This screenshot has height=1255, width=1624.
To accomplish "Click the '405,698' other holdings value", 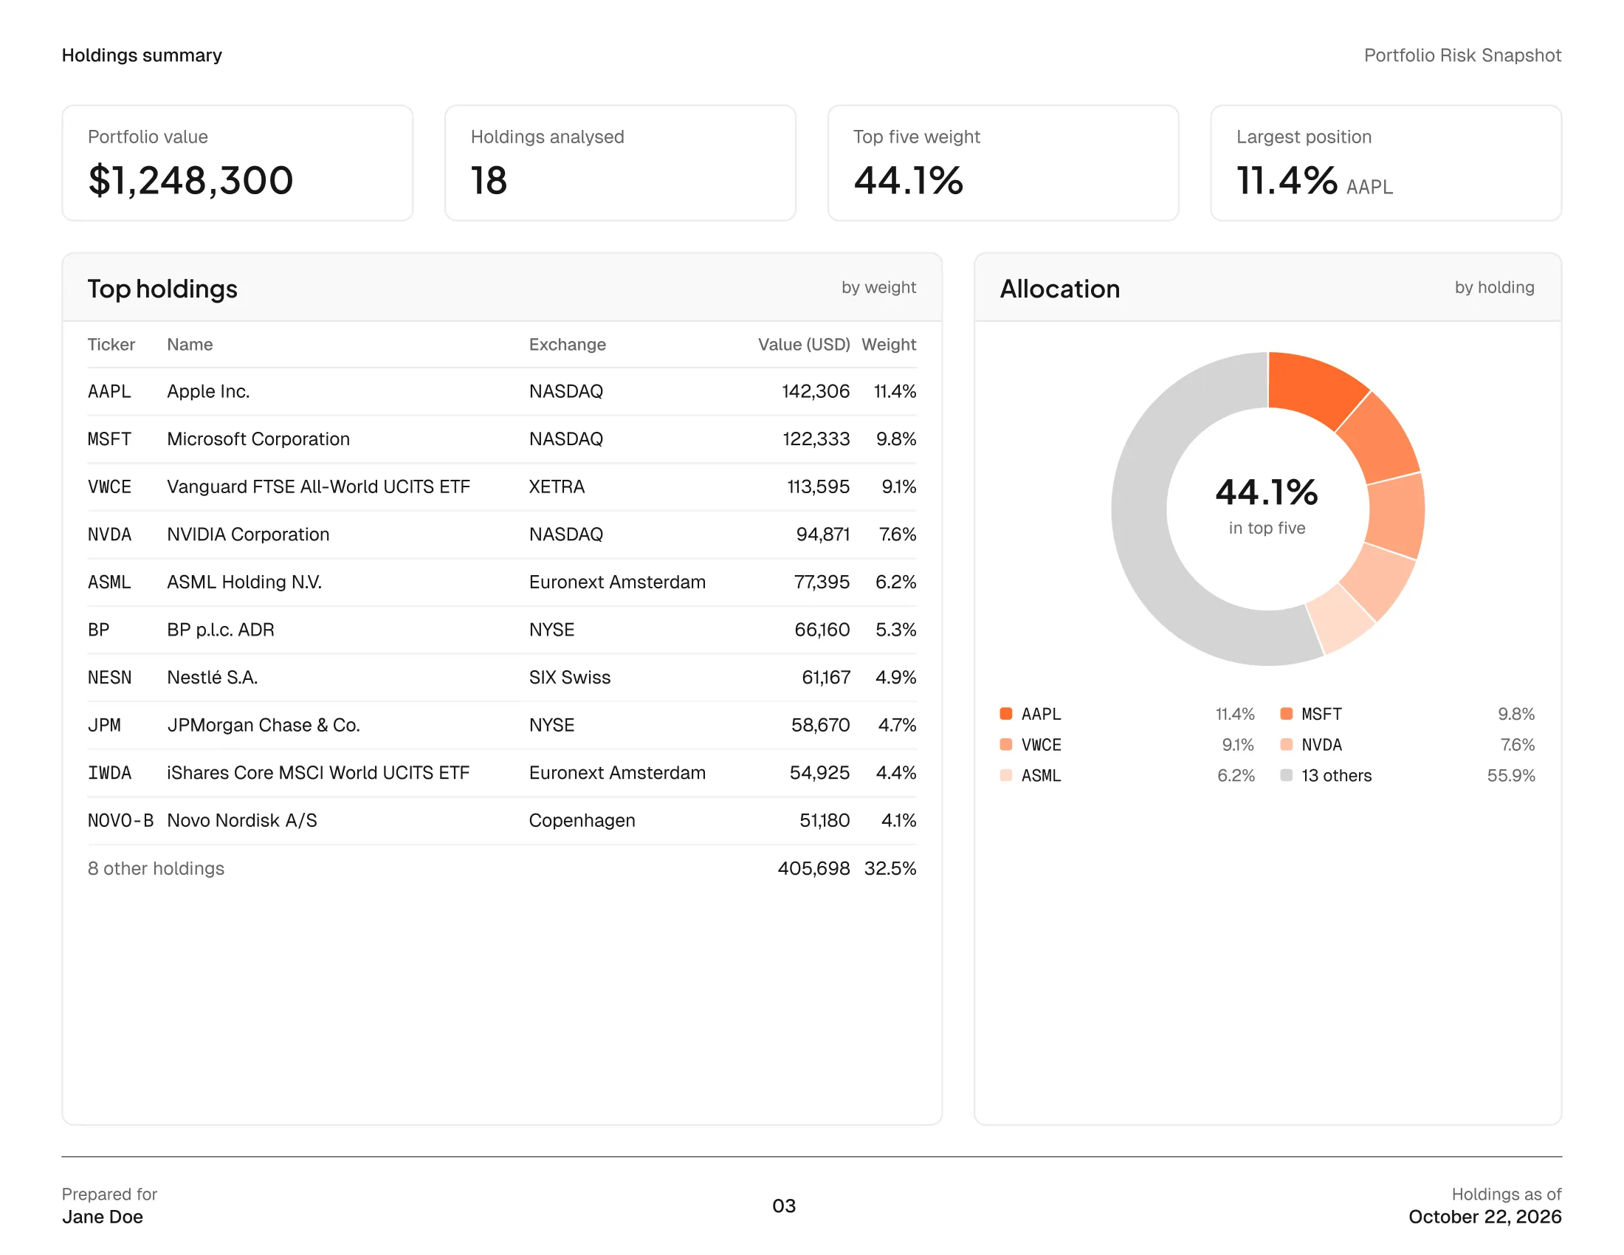I will click(x=813, y=868).
